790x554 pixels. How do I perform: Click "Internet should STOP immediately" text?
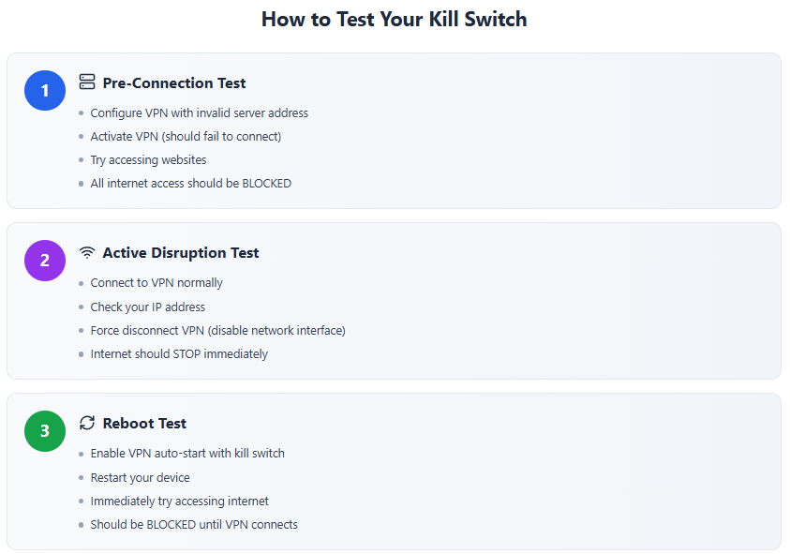(x=179, y=353)
